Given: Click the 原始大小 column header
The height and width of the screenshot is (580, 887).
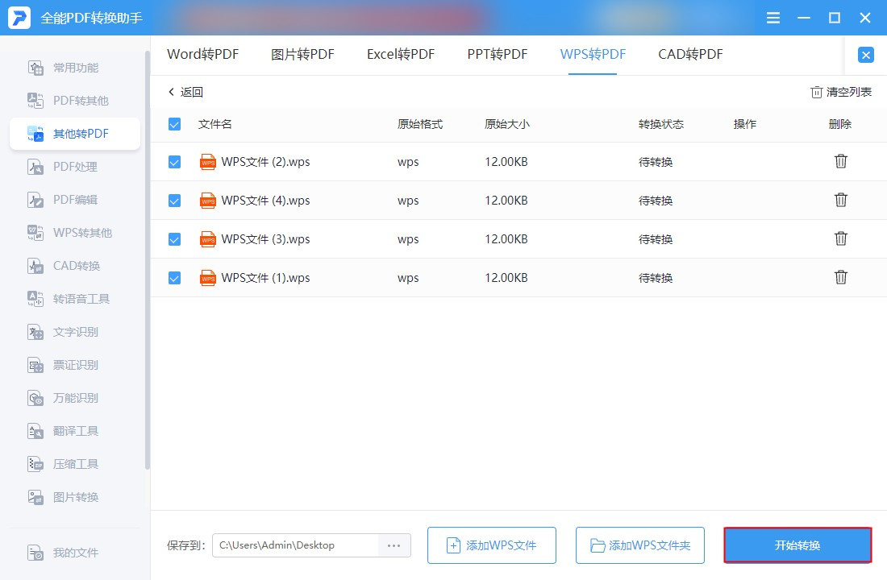Looking at the screenshot, I should pyautogui.click(x=507, y=124).
